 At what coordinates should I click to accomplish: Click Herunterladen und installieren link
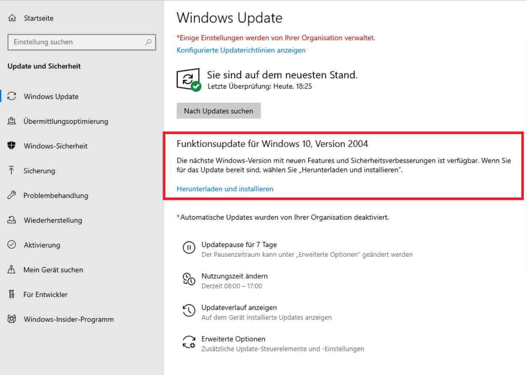pyautogui.click(x=225, y=189)
